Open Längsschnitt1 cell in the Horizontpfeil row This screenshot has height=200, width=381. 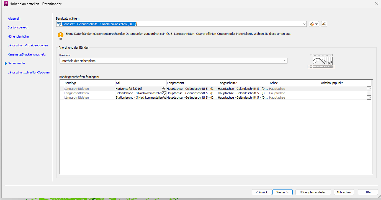click(x=192, y=89)
